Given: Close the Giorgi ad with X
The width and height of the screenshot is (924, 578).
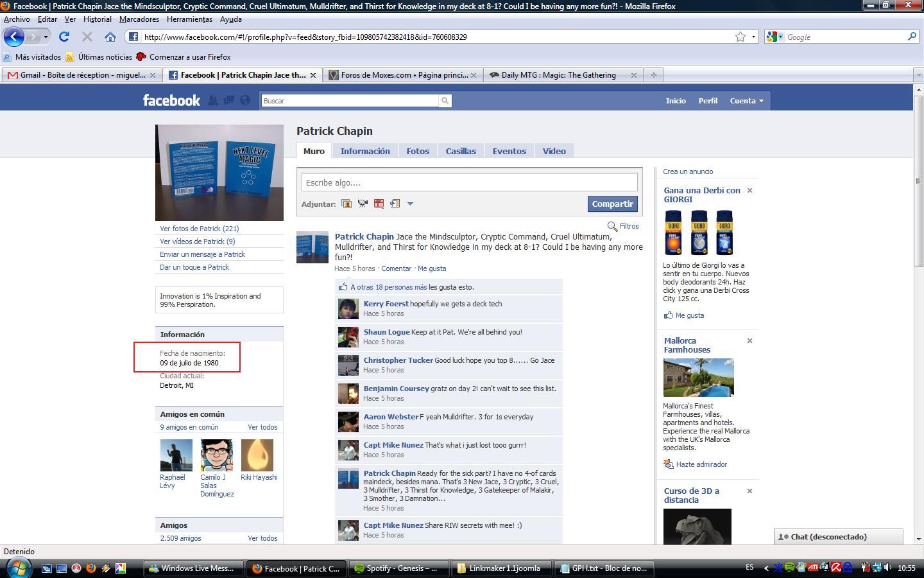Looking at the screenshot, I should tap(749, 191).
